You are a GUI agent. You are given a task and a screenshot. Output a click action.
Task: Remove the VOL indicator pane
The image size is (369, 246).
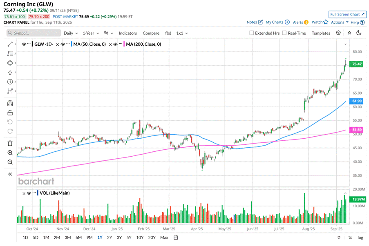[24, 193]
